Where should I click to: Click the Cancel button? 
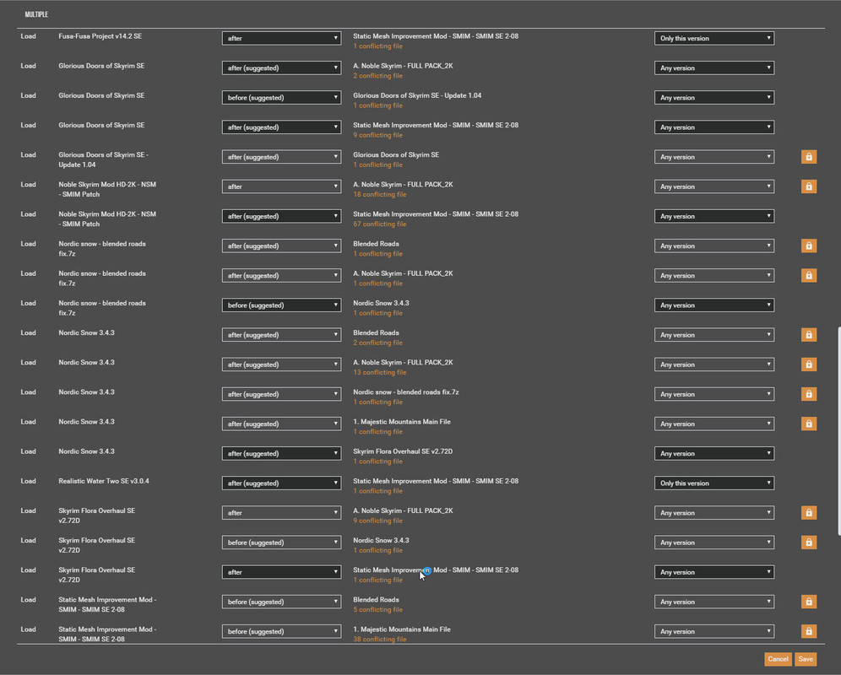point(778,659)
